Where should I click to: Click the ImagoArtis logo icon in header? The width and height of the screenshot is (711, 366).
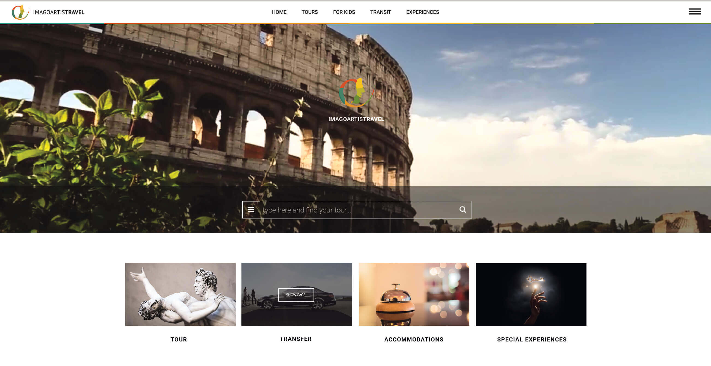pos(20,12)
